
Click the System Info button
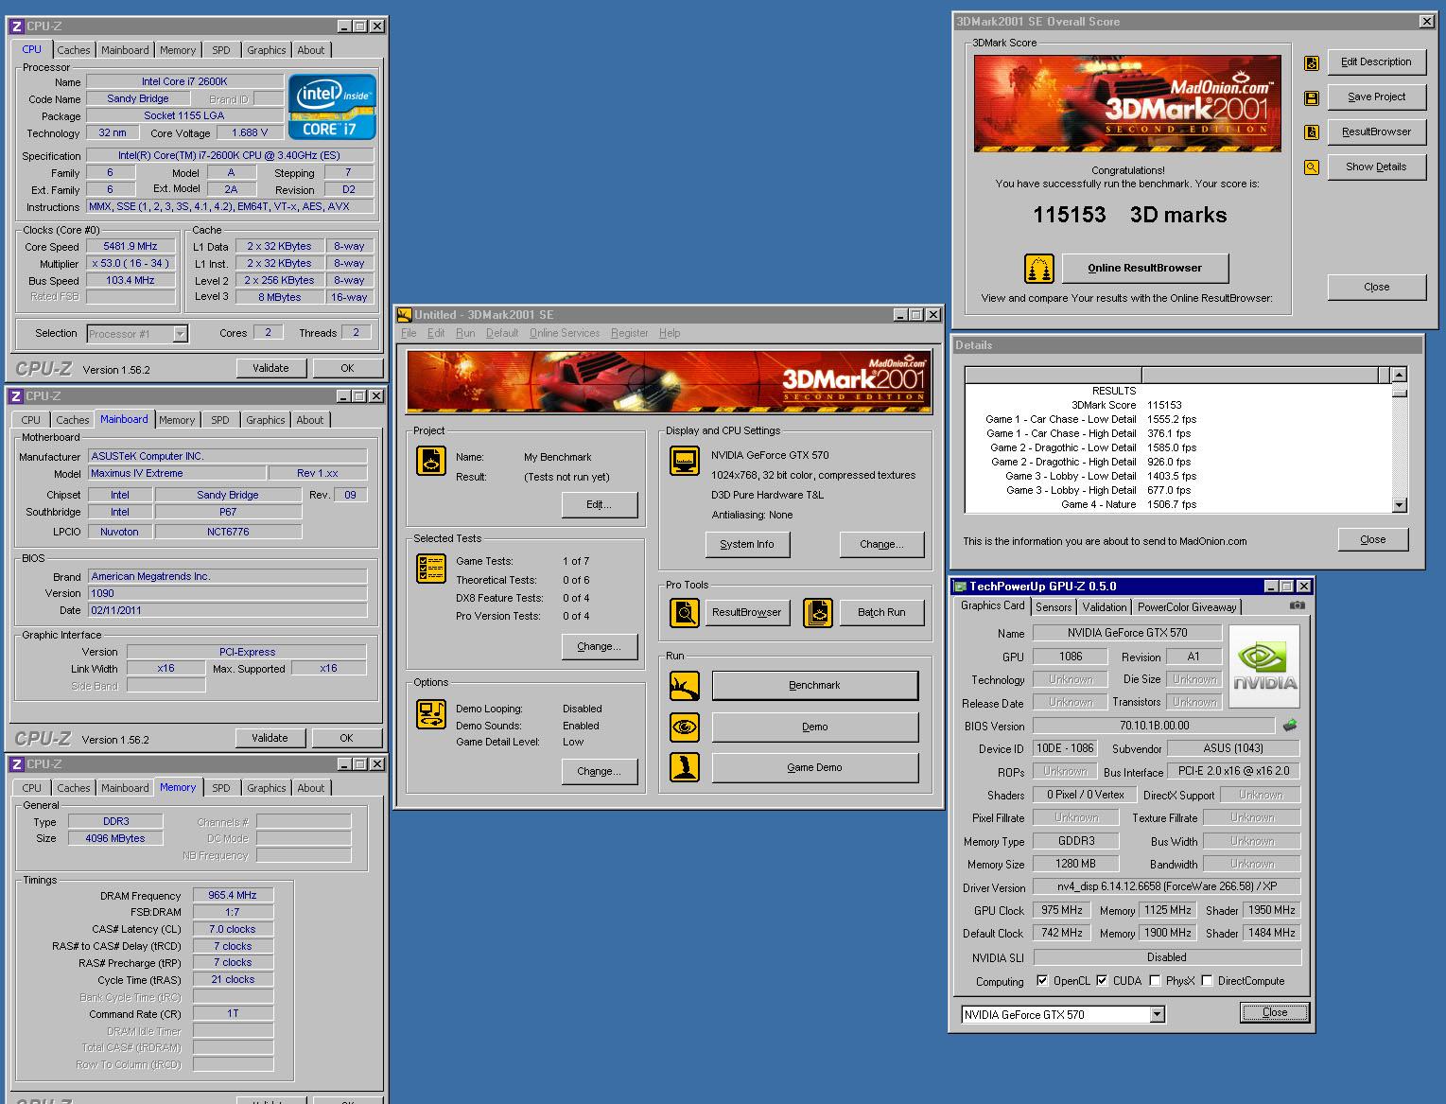[747, 545]
